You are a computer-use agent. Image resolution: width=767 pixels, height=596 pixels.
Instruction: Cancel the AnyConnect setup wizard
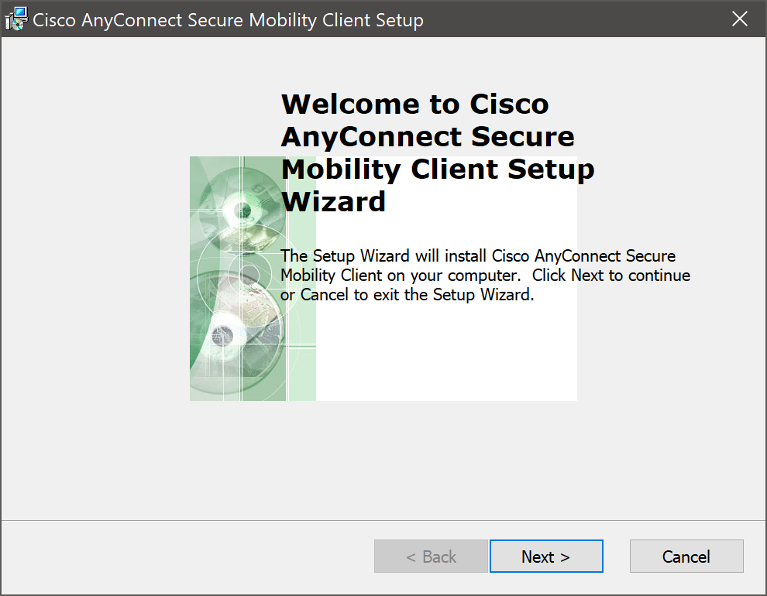686,556
